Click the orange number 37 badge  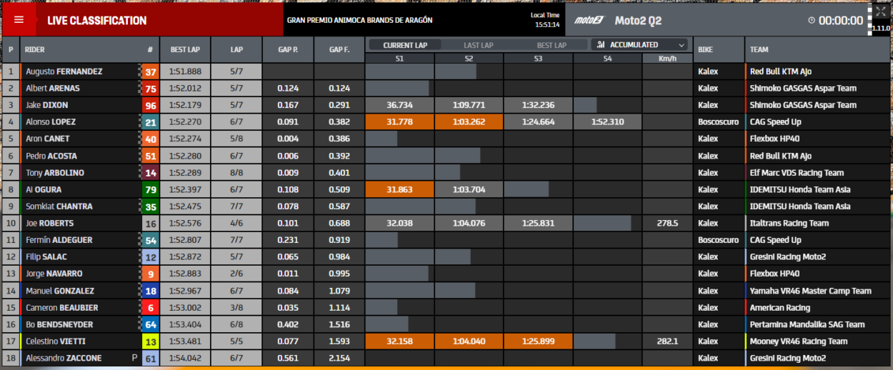[150, 71]
